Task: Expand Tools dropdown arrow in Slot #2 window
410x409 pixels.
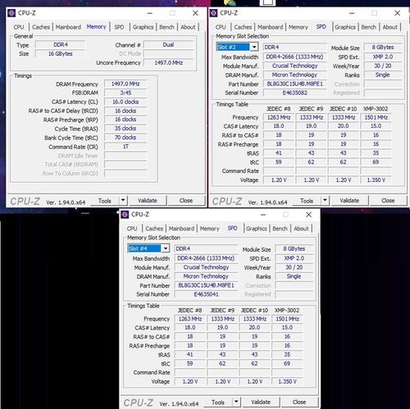Action: coord(325,201)
